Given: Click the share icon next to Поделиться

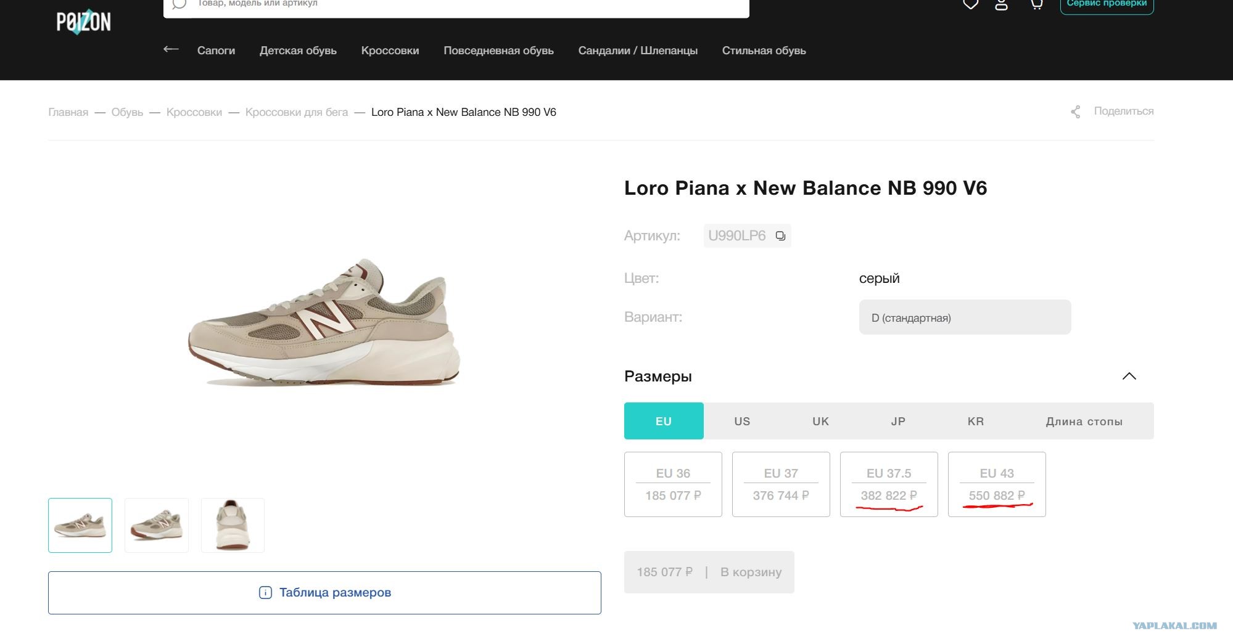Looking at the screenshot, I should click(x=1075, y=112).
